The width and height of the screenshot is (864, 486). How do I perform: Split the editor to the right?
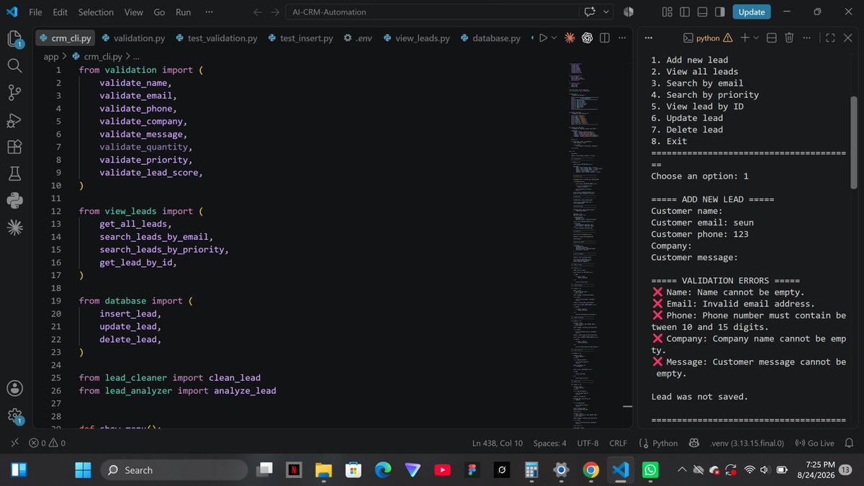pos(605,38)
